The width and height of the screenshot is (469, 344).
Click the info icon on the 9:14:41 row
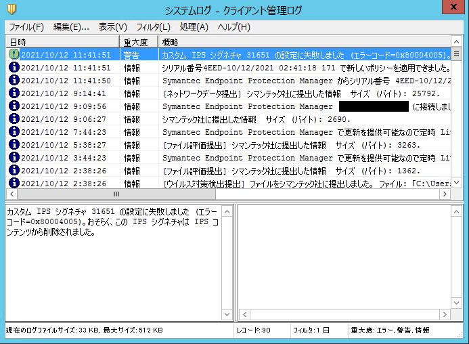14,93
